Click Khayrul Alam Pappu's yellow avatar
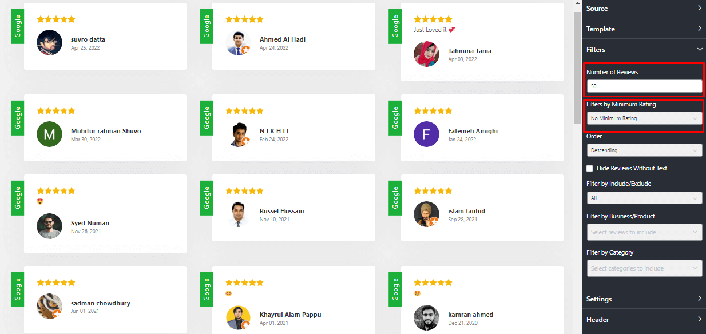 [x=239, y=318]
